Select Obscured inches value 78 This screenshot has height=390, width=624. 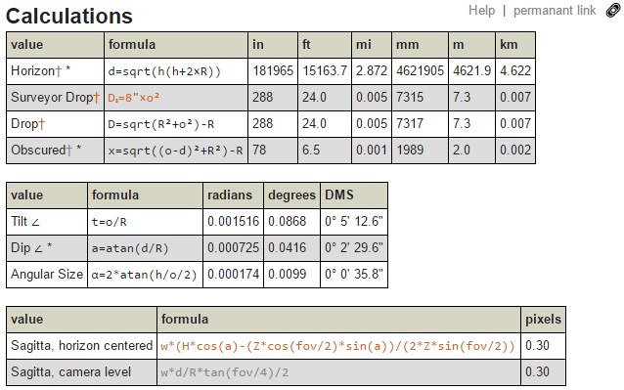[x=259, y=151]
